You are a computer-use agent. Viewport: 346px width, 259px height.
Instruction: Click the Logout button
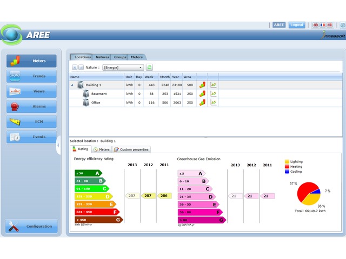(x=296, y=25)
